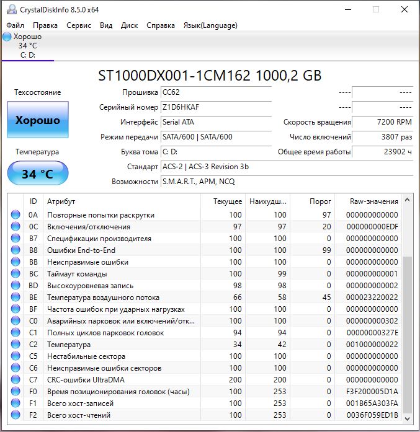Click status orb for attribute BE
420x432 pixels.
tap(16, 298)
